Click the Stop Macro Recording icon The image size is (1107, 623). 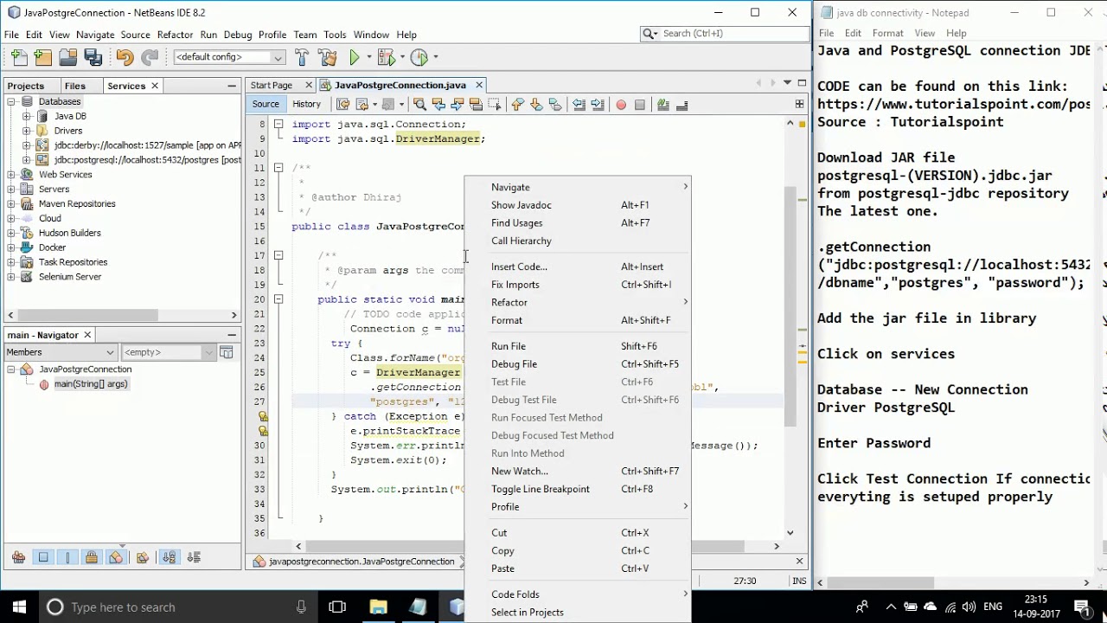(x=640, y=105)
